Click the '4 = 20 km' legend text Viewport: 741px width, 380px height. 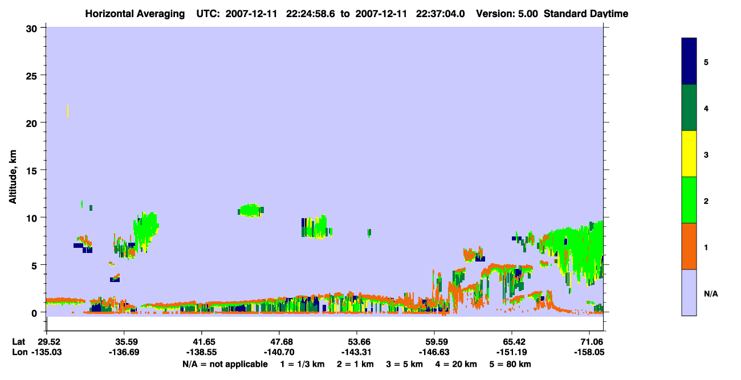click(x=455, y=364)
